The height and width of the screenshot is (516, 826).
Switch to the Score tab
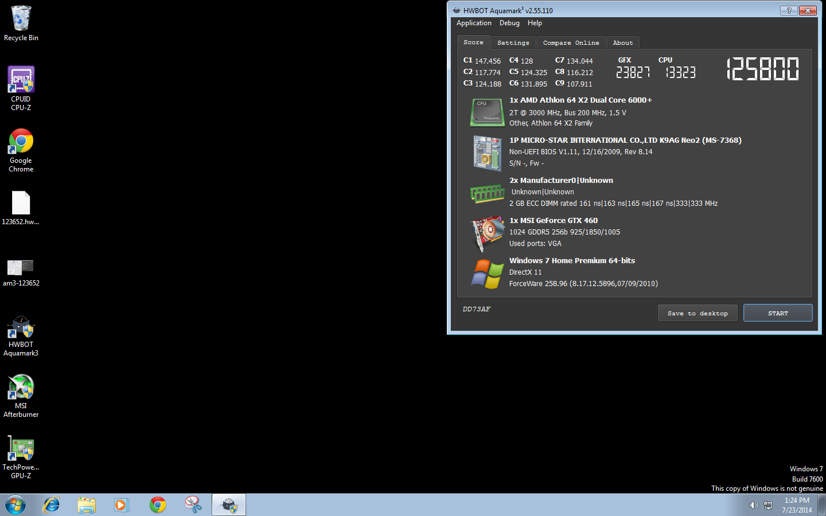[x=473, y=42]
